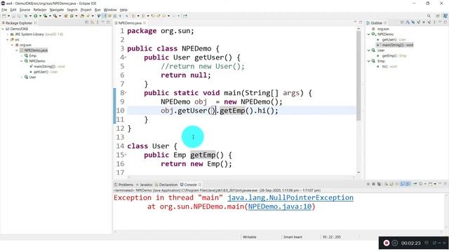Collapse the DemoJDK8 project node
This screenshot has width=449, height=252.
point(3,29)
